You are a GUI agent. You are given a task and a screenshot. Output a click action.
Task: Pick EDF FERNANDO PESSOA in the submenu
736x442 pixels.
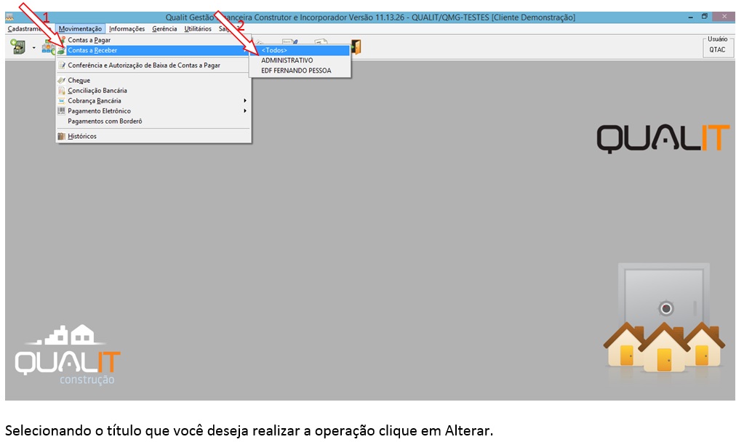coord(300,71)
